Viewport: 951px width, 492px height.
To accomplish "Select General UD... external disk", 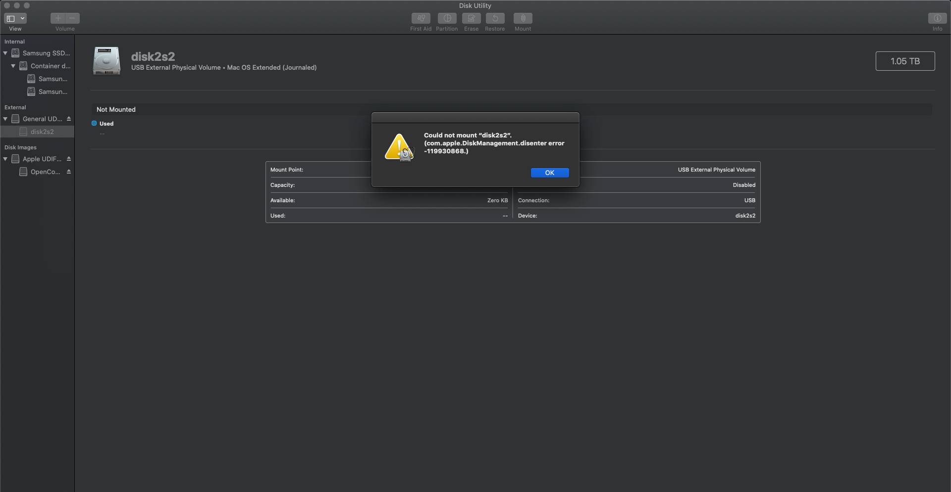I will tap(37, 119).
